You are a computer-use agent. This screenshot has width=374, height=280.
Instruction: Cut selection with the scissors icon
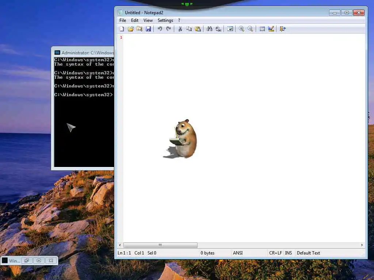(x=180, y=29)
